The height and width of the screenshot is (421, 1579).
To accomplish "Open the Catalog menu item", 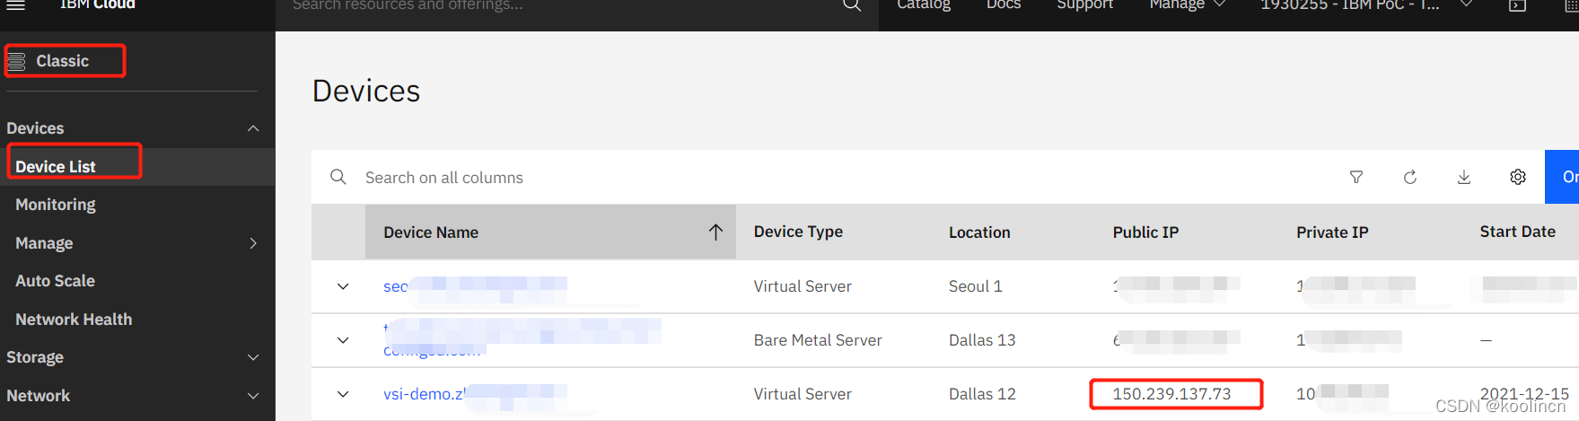I will (924, 4).
